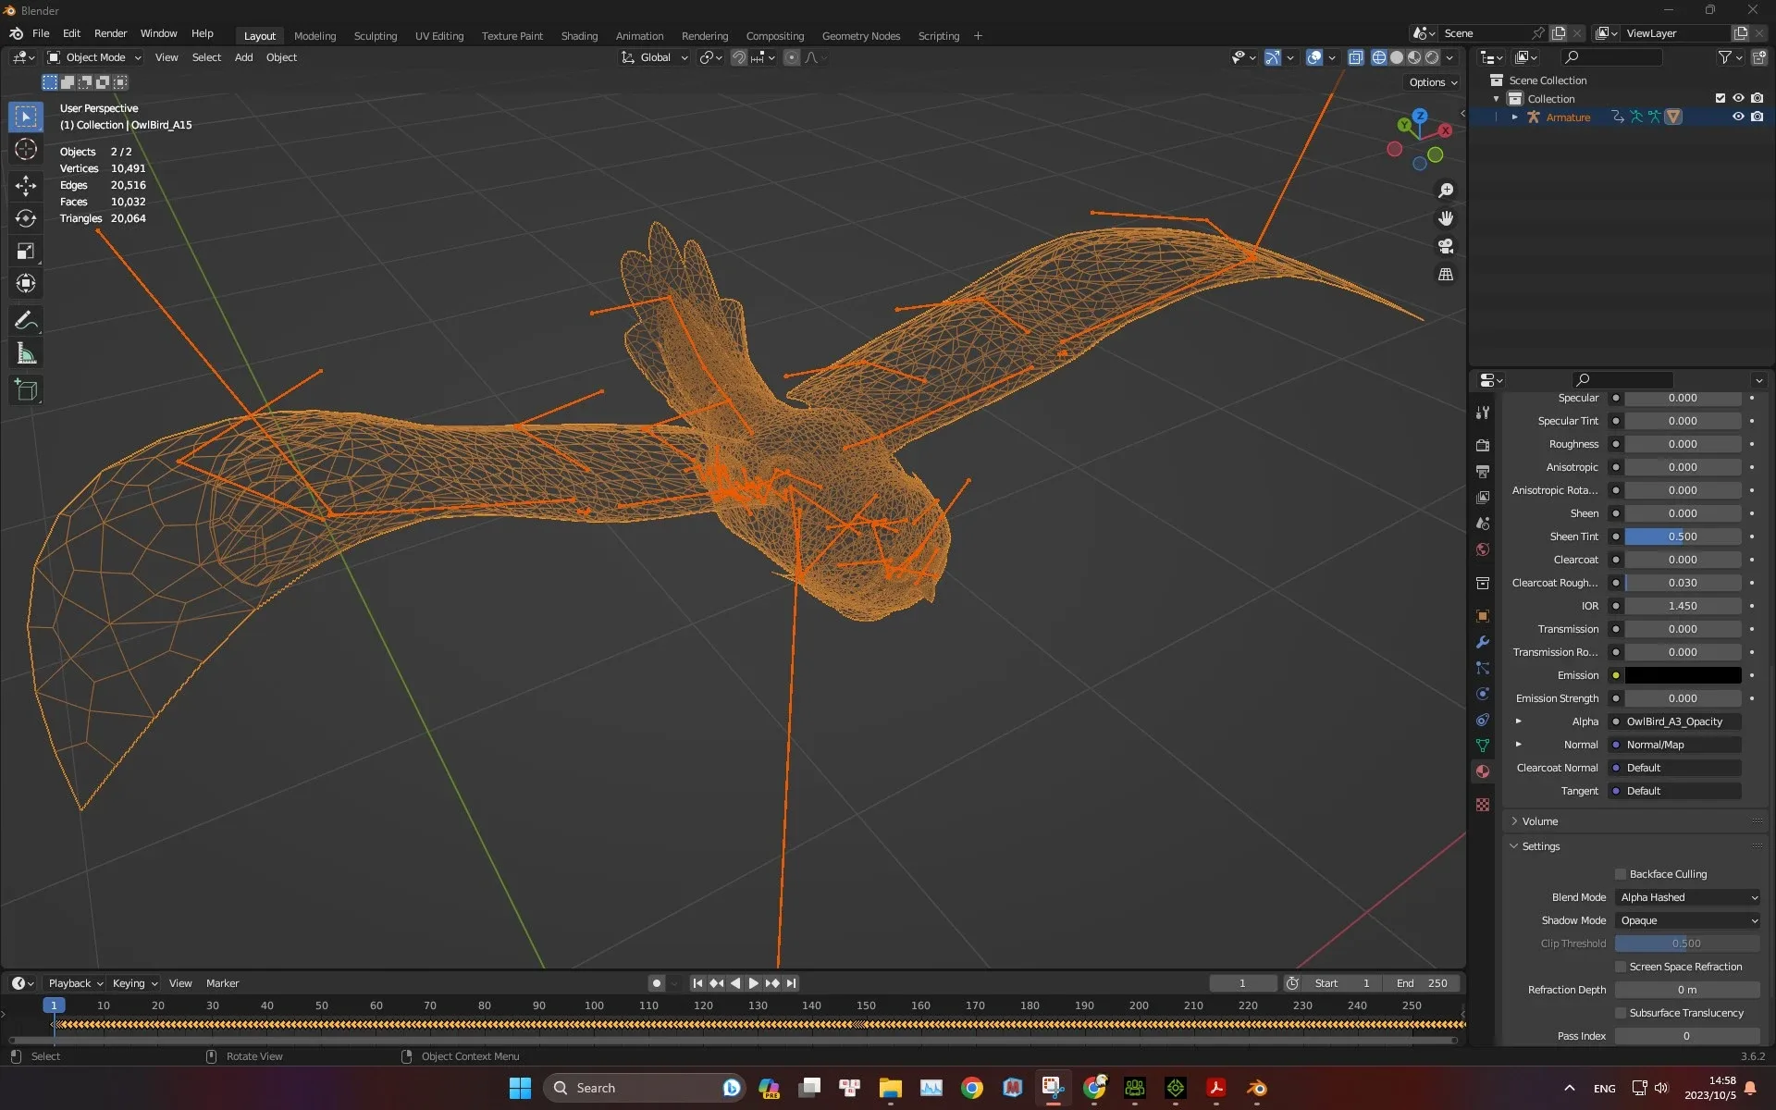
Task: Hide Armature in viewport via eye icon
Action: click(x=1738, y=117)
